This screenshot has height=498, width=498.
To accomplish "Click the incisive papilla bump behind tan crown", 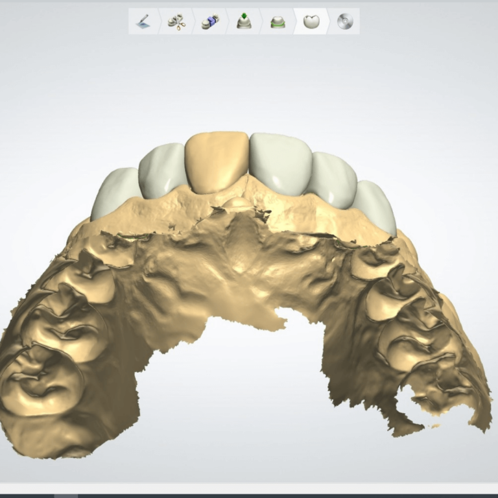I will pyautogui.click(x=237, y=204).
